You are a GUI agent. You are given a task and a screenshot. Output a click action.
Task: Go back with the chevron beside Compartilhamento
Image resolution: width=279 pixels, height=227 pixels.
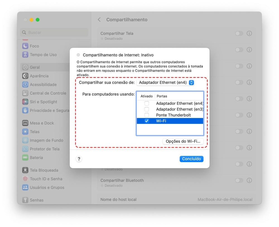point(99,20)
